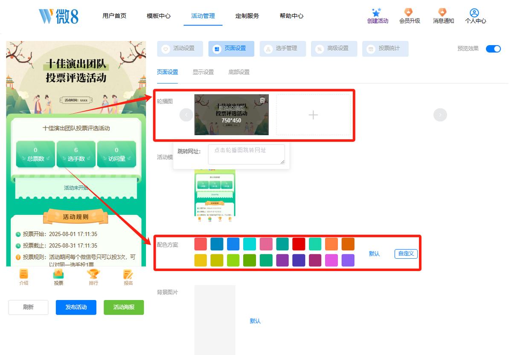Viewport: 512px width, 355px height.
Task: Click the 自定义 color scheme button
Action: 406,254
